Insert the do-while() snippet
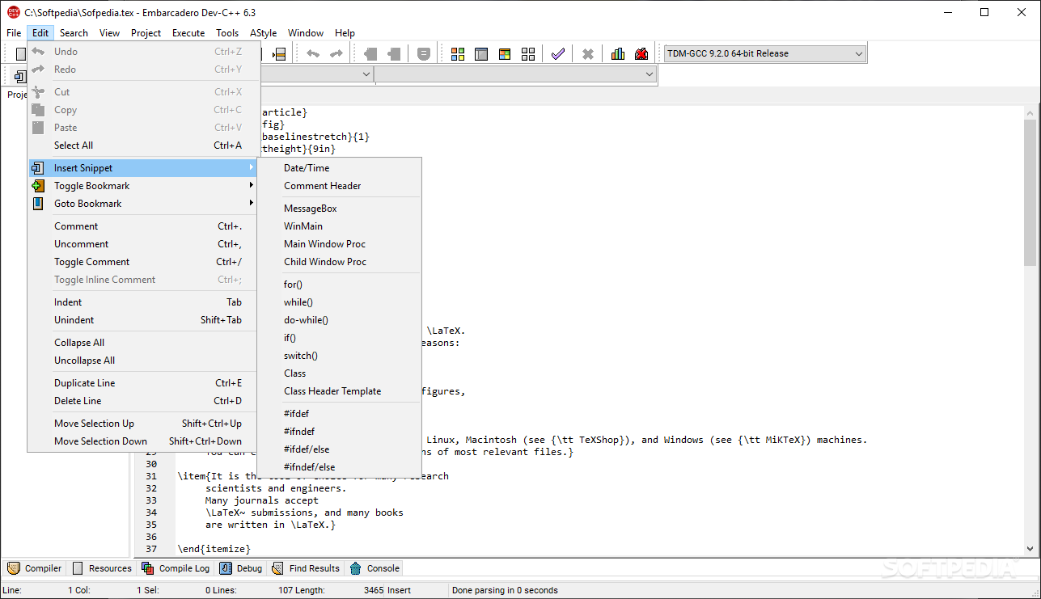Viewport: 1041px width, 599px height. (340, 320)
